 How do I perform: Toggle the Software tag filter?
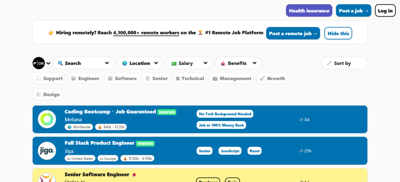[x=122, y=79]
